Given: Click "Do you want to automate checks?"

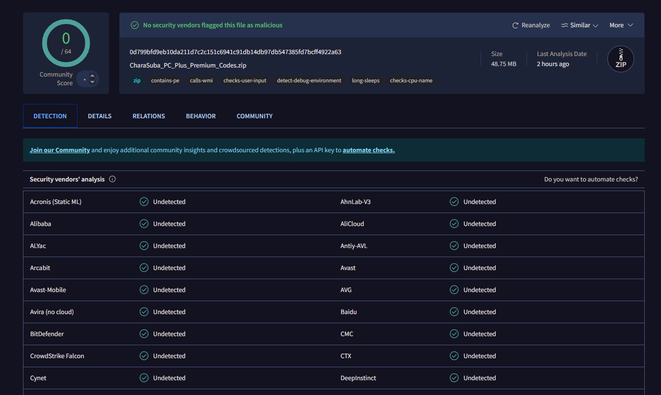Looking at the screenshot, I should pyautogui.click(x=591, y=180).
